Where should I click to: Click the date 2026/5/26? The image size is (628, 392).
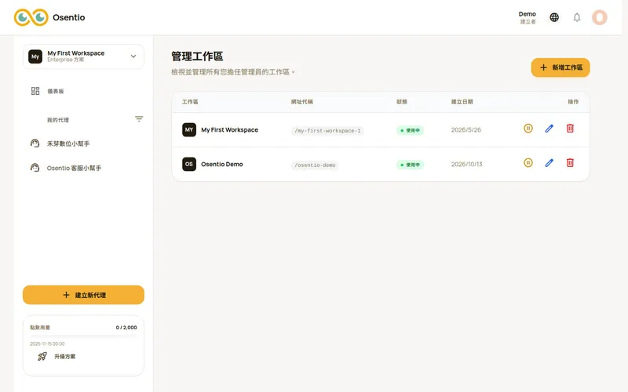[466, 129]
